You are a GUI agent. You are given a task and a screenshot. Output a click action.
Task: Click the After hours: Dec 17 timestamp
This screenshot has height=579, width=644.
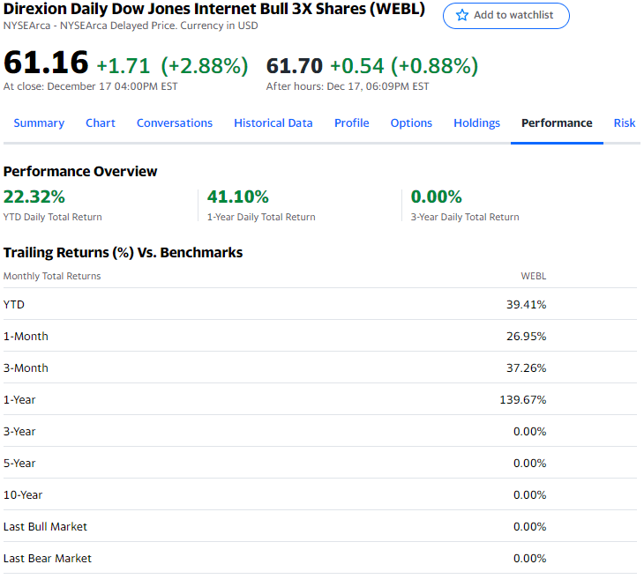[348, 86]
